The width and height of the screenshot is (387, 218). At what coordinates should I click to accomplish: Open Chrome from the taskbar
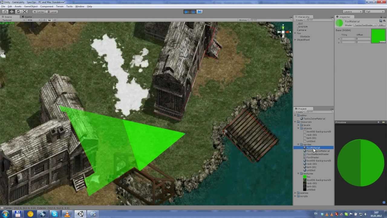click(x=30, y=214)
